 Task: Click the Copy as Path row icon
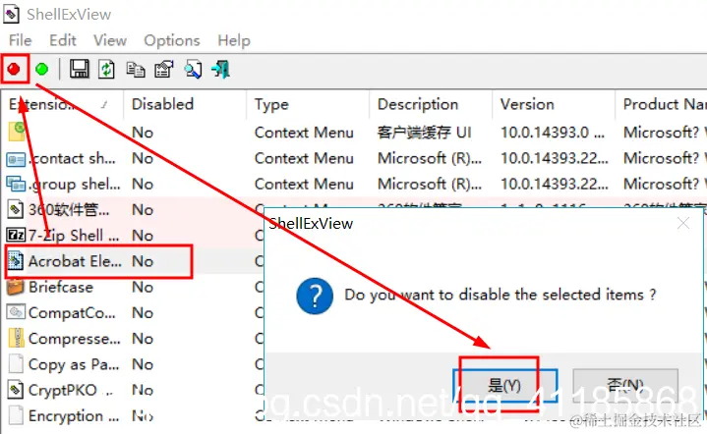[x=16, y=363]
